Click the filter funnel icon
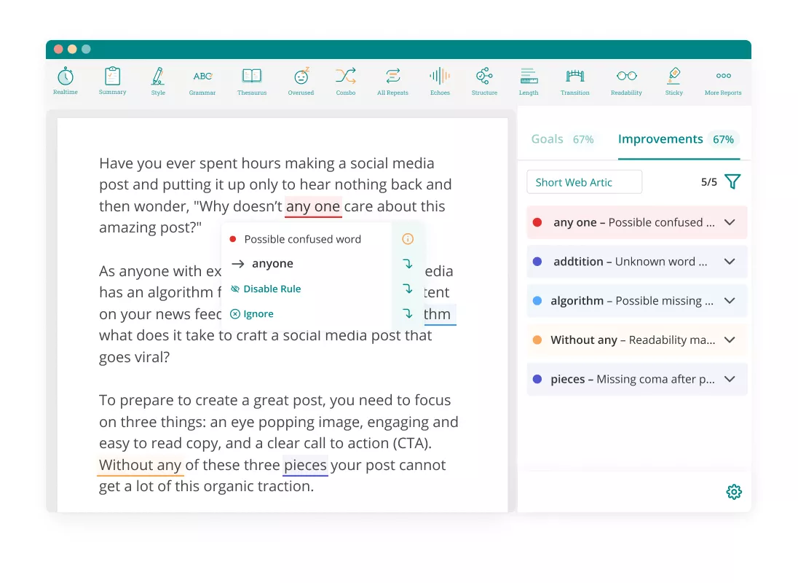Viewport: 798px width, 583px height. (x=732, y=181)
